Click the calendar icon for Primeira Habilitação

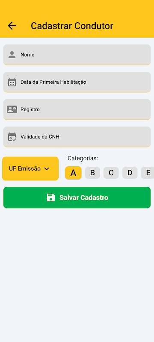coord(12,82)
